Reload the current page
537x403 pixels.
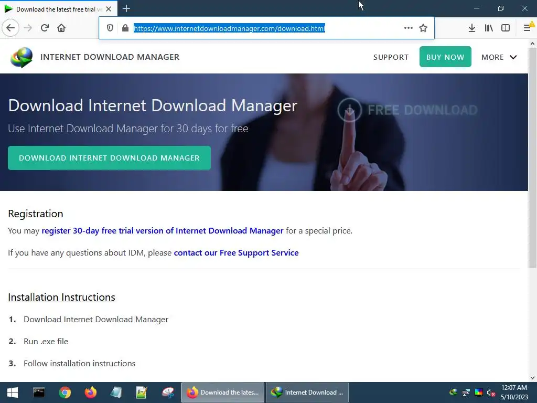click(45, 28)
